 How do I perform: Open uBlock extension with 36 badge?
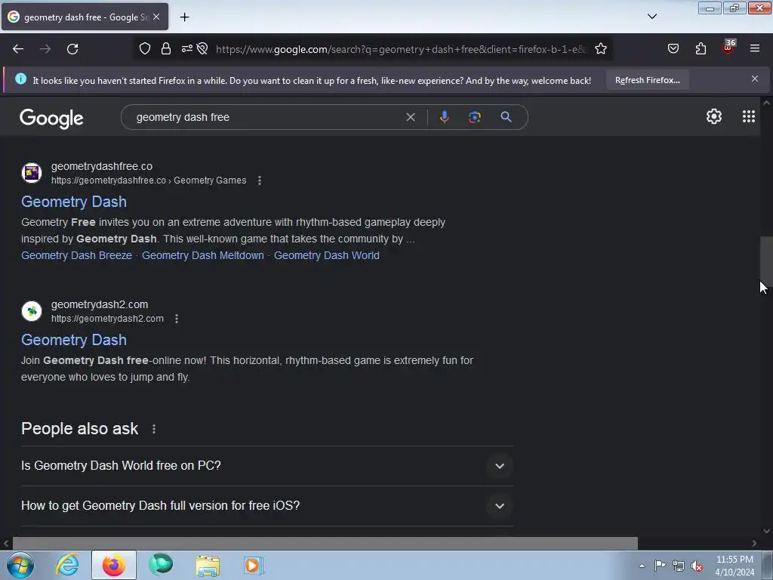(x=728, y=48)
